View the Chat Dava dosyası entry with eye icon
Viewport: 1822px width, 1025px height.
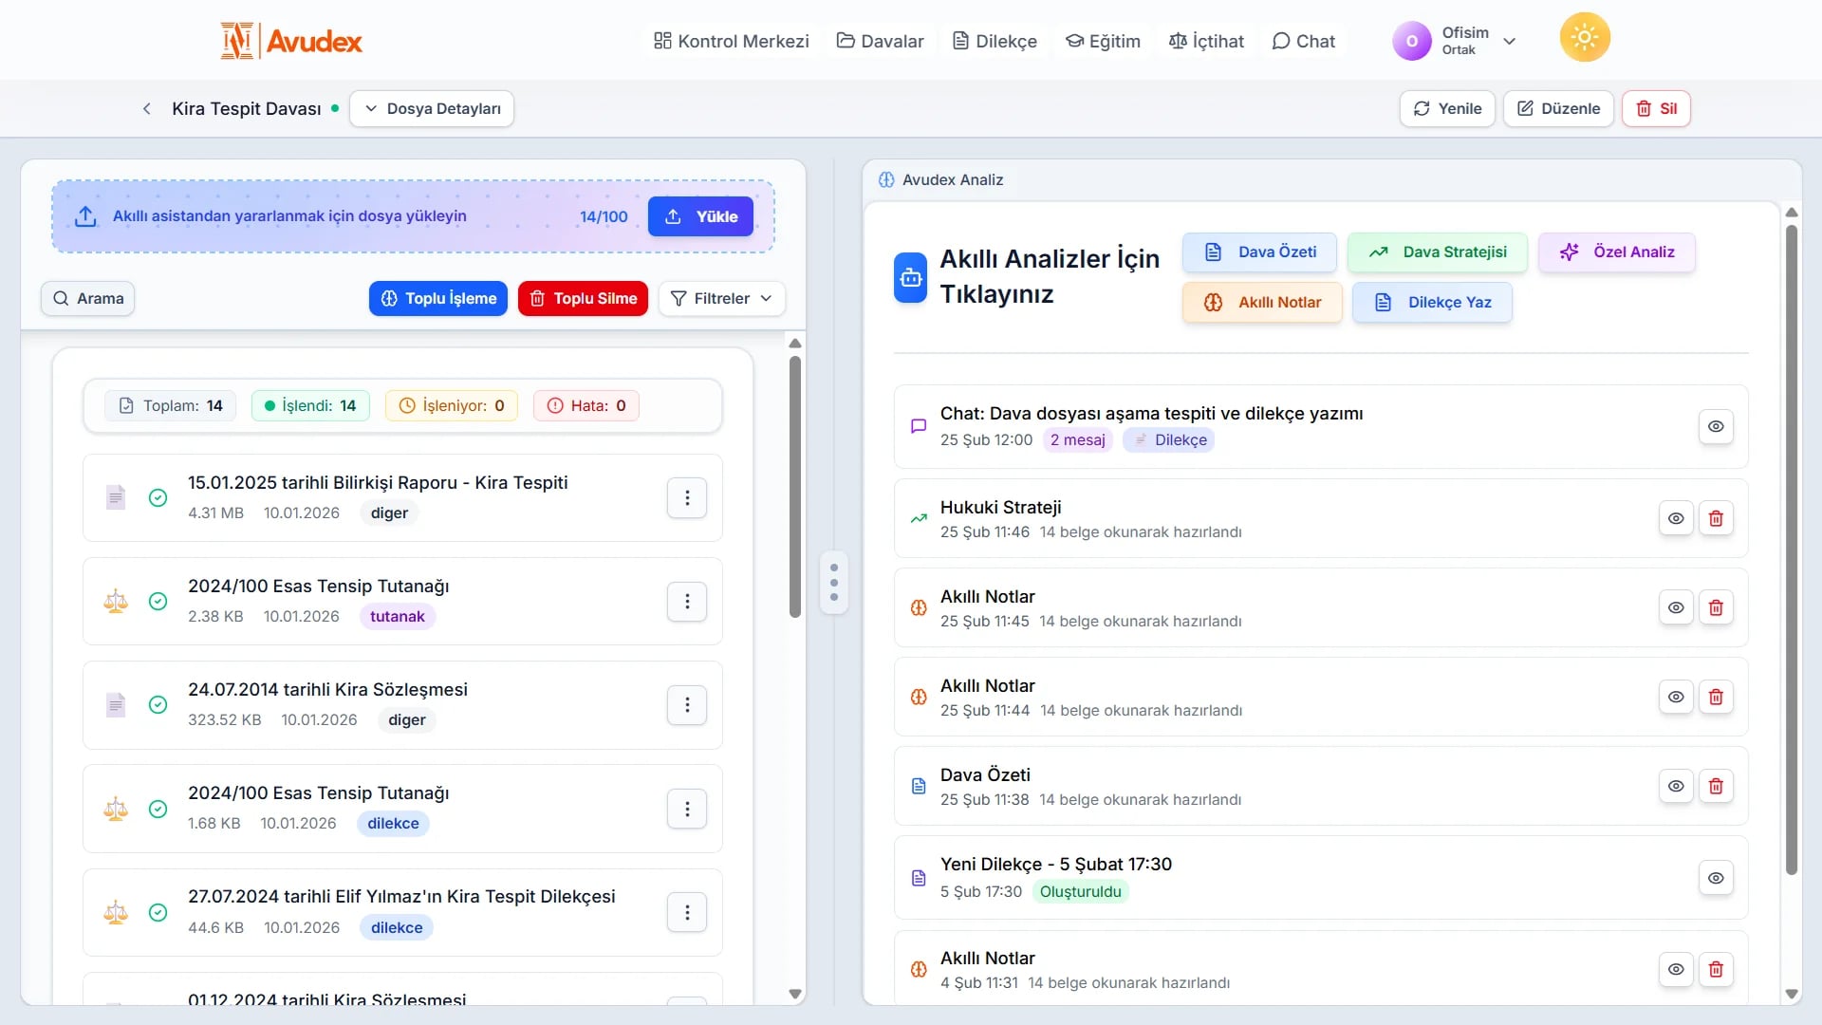1715,427
